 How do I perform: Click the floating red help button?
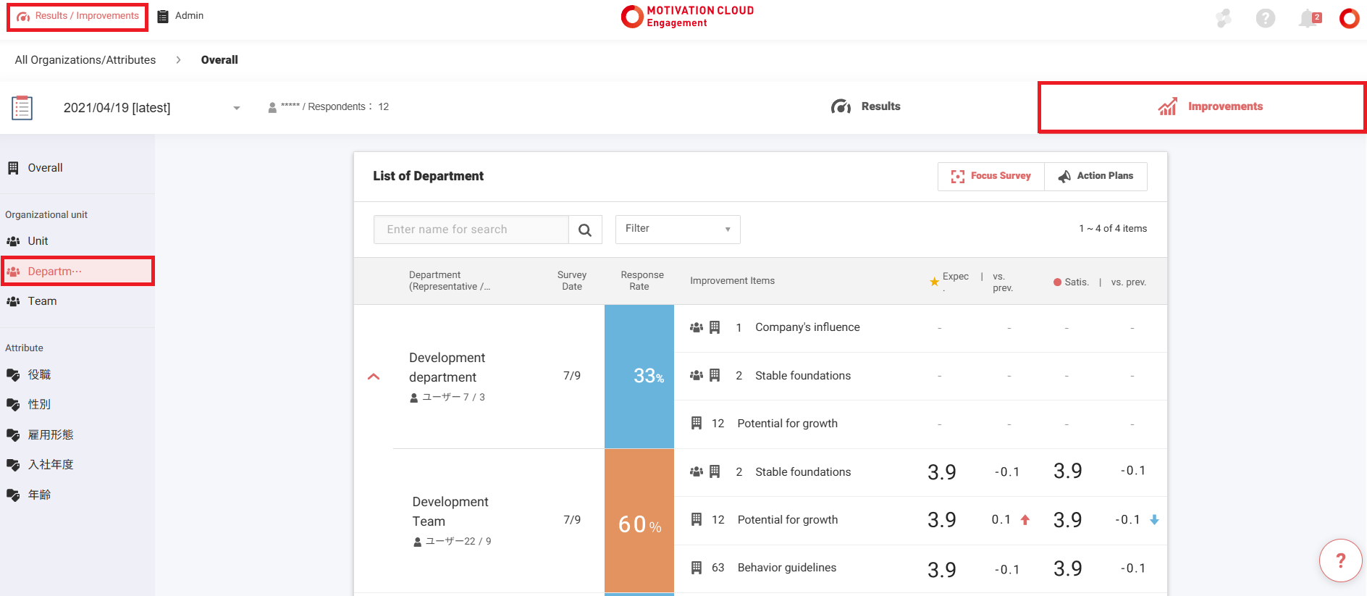pyautogui.click(x=1340, y=561)
